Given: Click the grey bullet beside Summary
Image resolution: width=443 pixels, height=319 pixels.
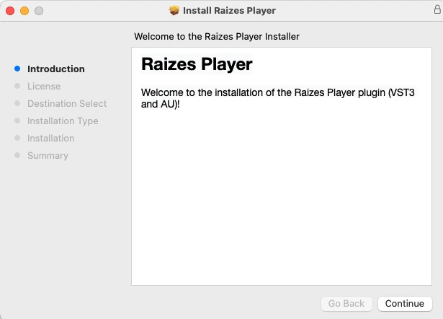Looking at the screenshot, I should (x=17, y=155).
